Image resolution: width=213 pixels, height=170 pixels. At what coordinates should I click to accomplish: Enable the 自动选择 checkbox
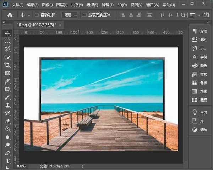point(37,15)
